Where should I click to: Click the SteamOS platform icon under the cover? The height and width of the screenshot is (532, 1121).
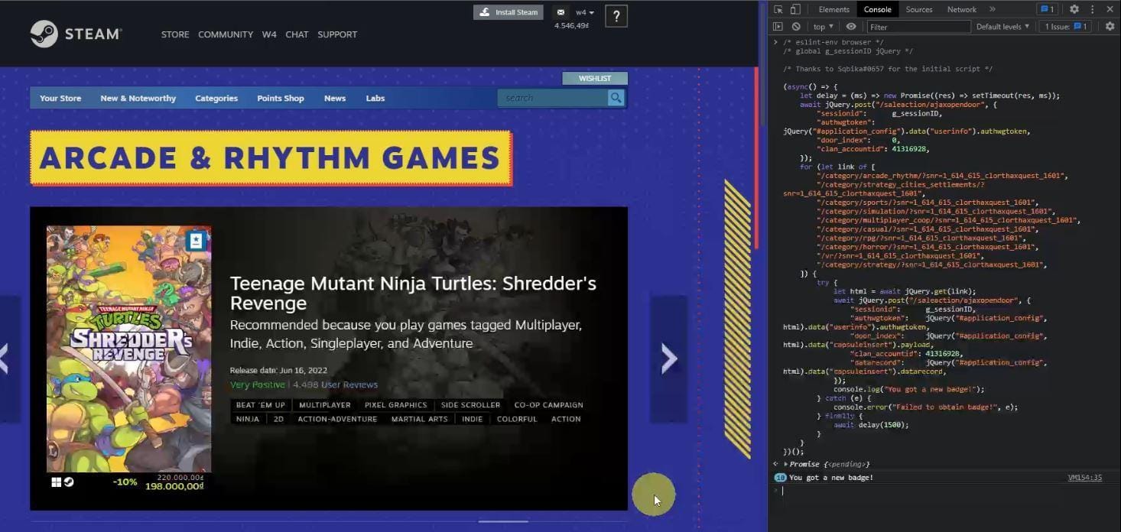[x=68, y=482]
